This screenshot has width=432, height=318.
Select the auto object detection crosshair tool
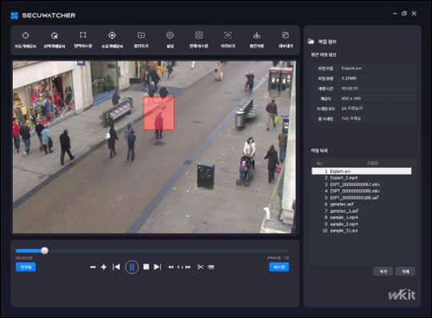[26, 35]
